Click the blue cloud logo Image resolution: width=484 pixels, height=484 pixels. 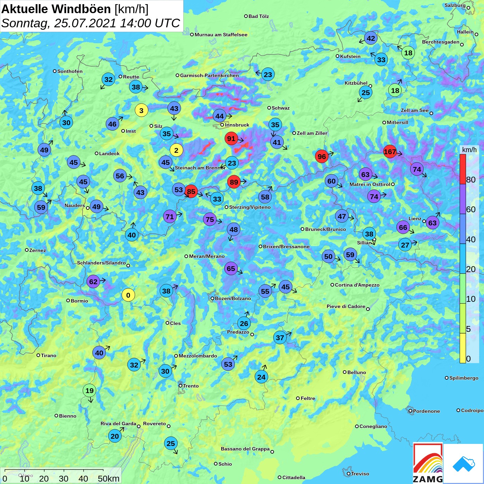click(463, 463)
